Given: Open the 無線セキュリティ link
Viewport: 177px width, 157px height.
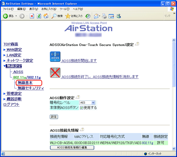Looking at the screenshot, I should tap(31, 88).
